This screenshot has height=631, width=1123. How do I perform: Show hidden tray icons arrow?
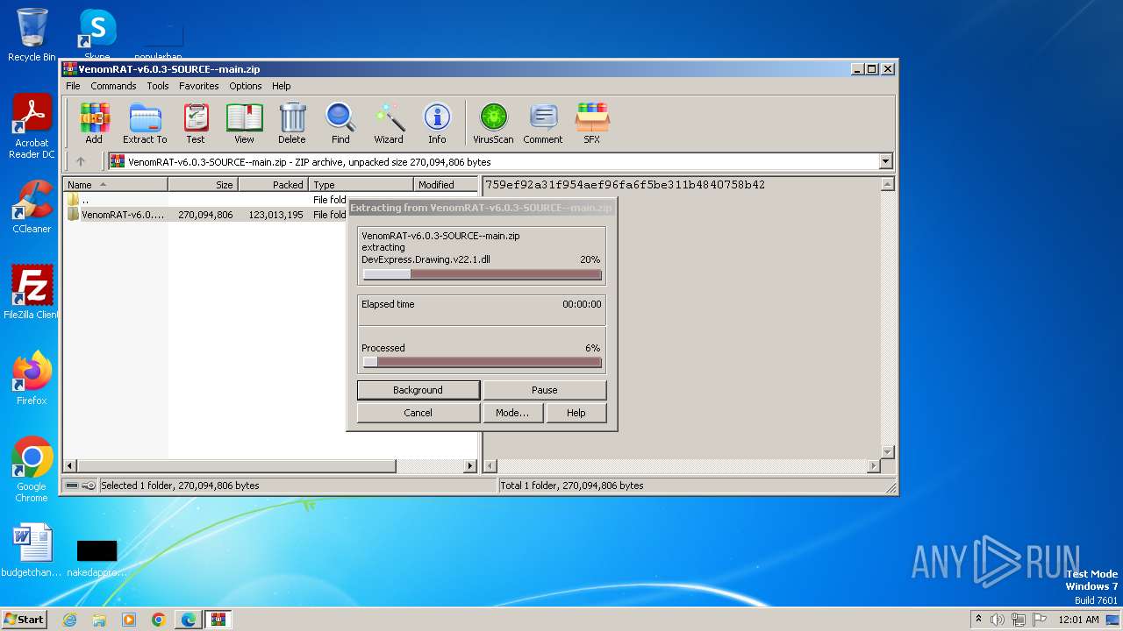point(978,620)
